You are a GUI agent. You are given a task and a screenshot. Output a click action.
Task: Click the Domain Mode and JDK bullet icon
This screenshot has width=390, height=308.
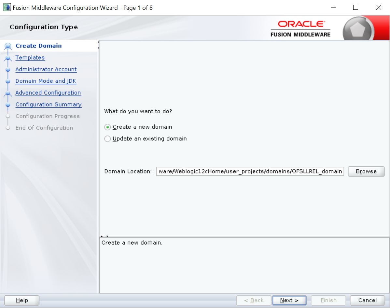(8, 81)
